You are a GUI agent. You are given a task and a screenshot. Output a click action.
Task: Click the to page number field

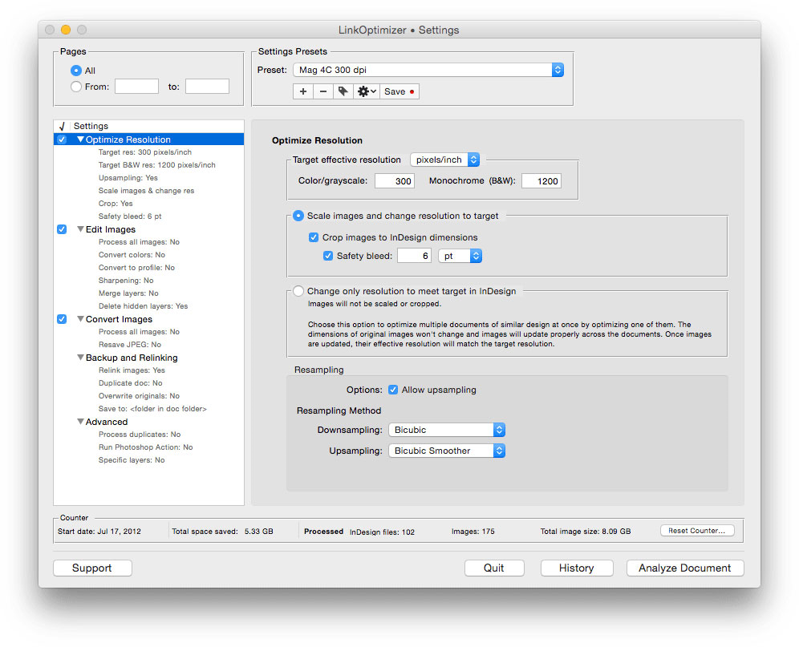click(207, 87)
